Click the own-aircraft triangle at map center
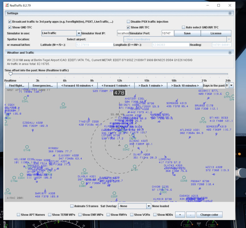 click(x=119, y=145)
